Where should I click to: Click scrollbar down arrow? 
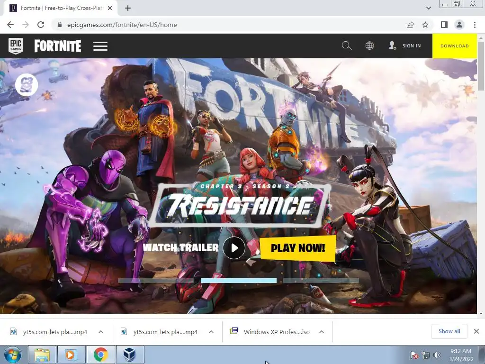[481, 314]
